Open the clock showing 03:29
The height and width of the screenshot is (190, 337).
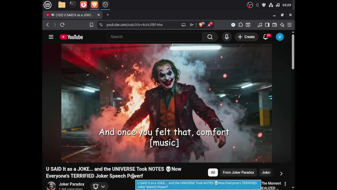(286, 5)
